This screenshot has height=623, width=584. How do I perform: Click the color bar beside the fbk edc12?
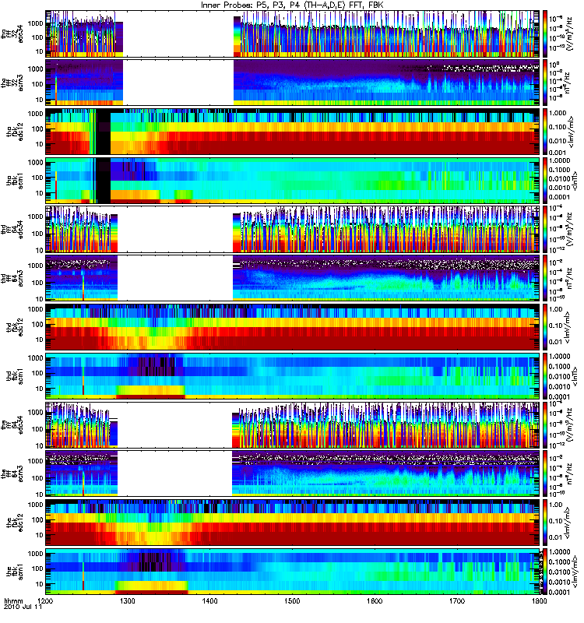click(x=545, y=523)
